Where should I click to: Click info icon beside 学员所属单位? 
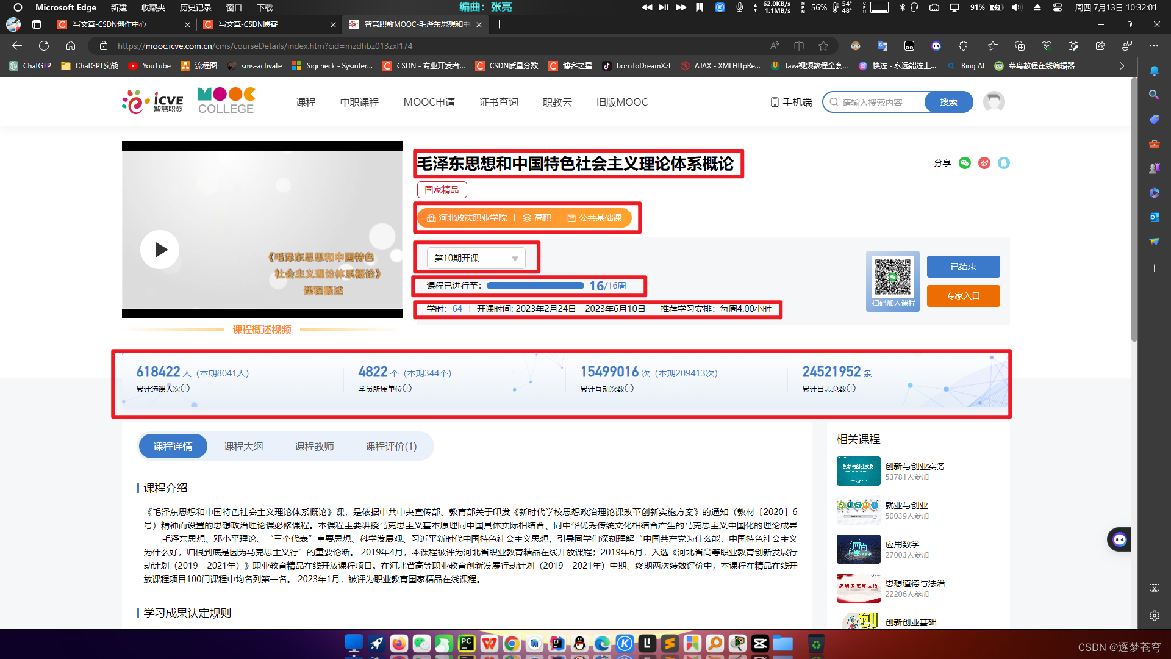click(x=407, y=388)
